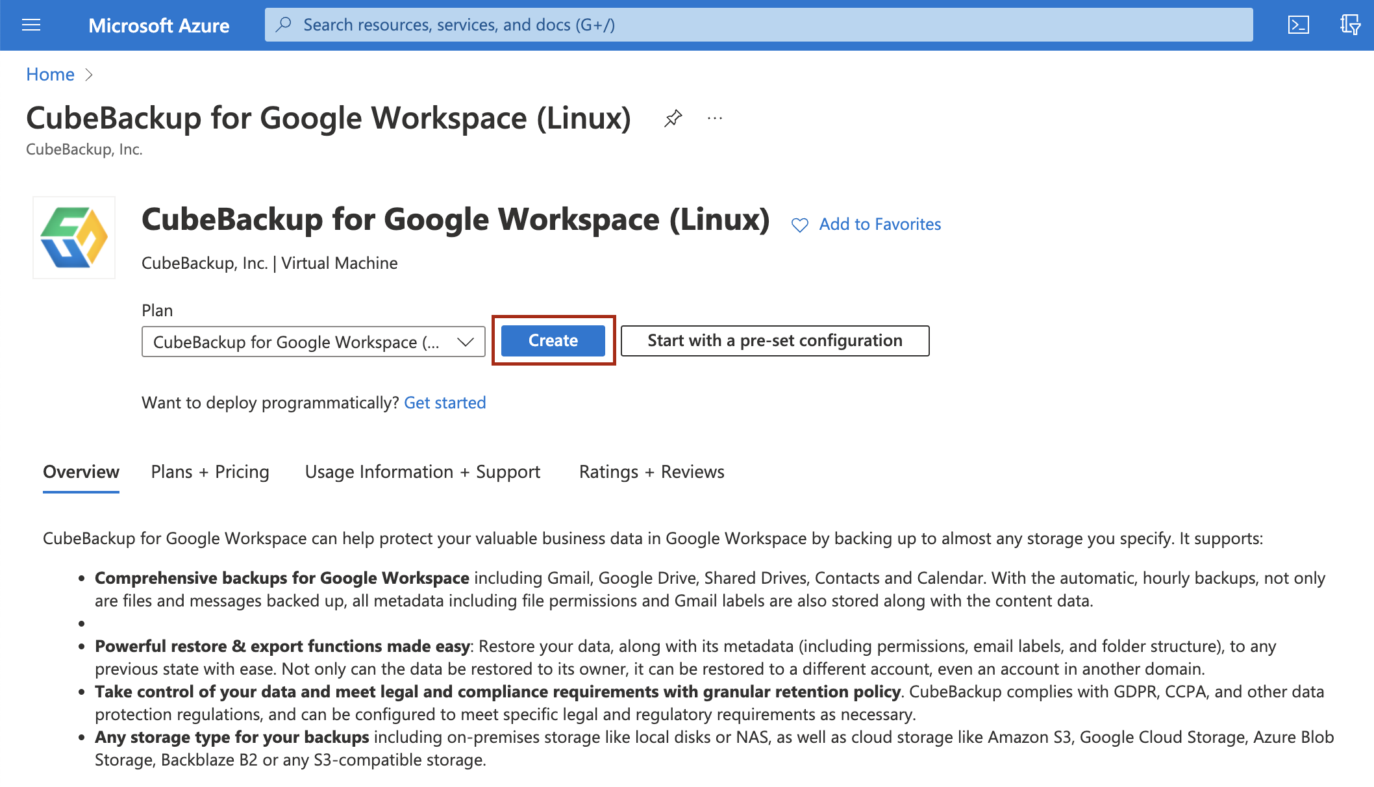The height and width of the screenshot is (787, 1374).
Task: Go to Home via the breadcrumb
Action: (50, 75)
